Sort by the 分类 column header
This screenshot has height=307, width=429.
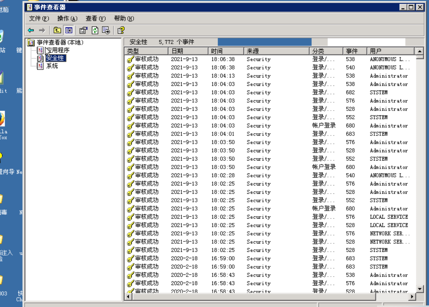point(326,51)
